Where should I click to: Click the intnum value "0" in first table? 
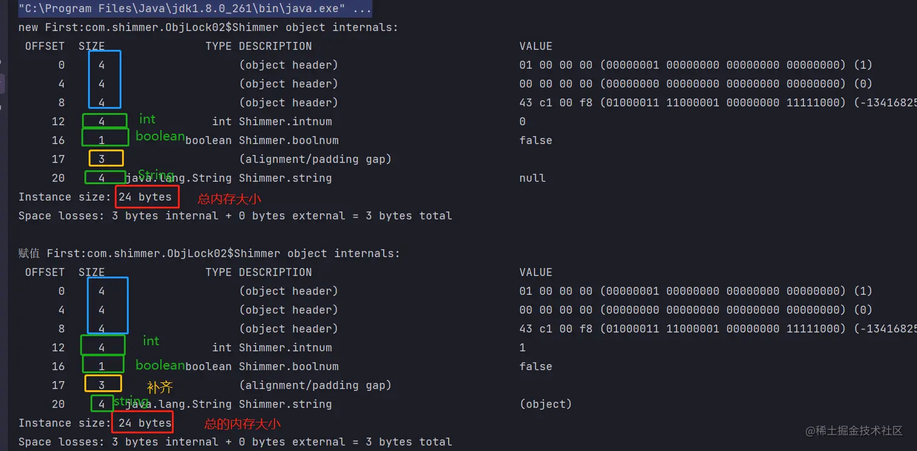pos(522,122)
